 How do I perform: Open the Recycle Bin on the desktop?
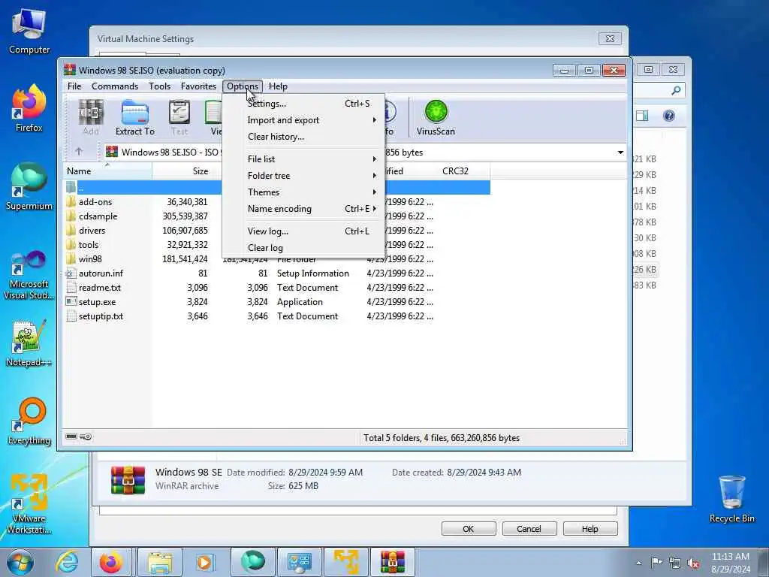pos(731,500)
